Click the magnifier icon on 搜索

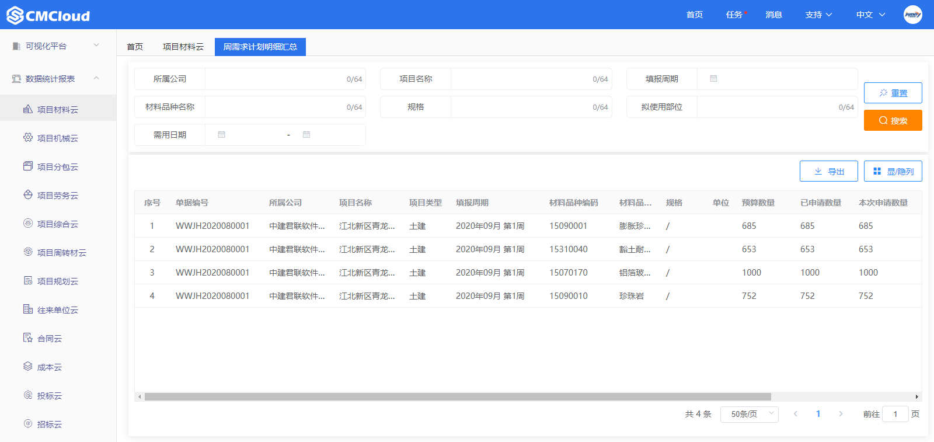[x=883, y=120]
